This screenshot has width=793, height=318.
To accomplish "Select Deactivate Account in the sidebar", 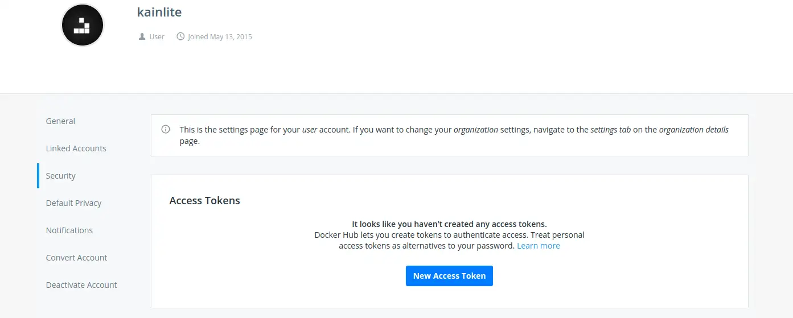I will tap(81, 285).
